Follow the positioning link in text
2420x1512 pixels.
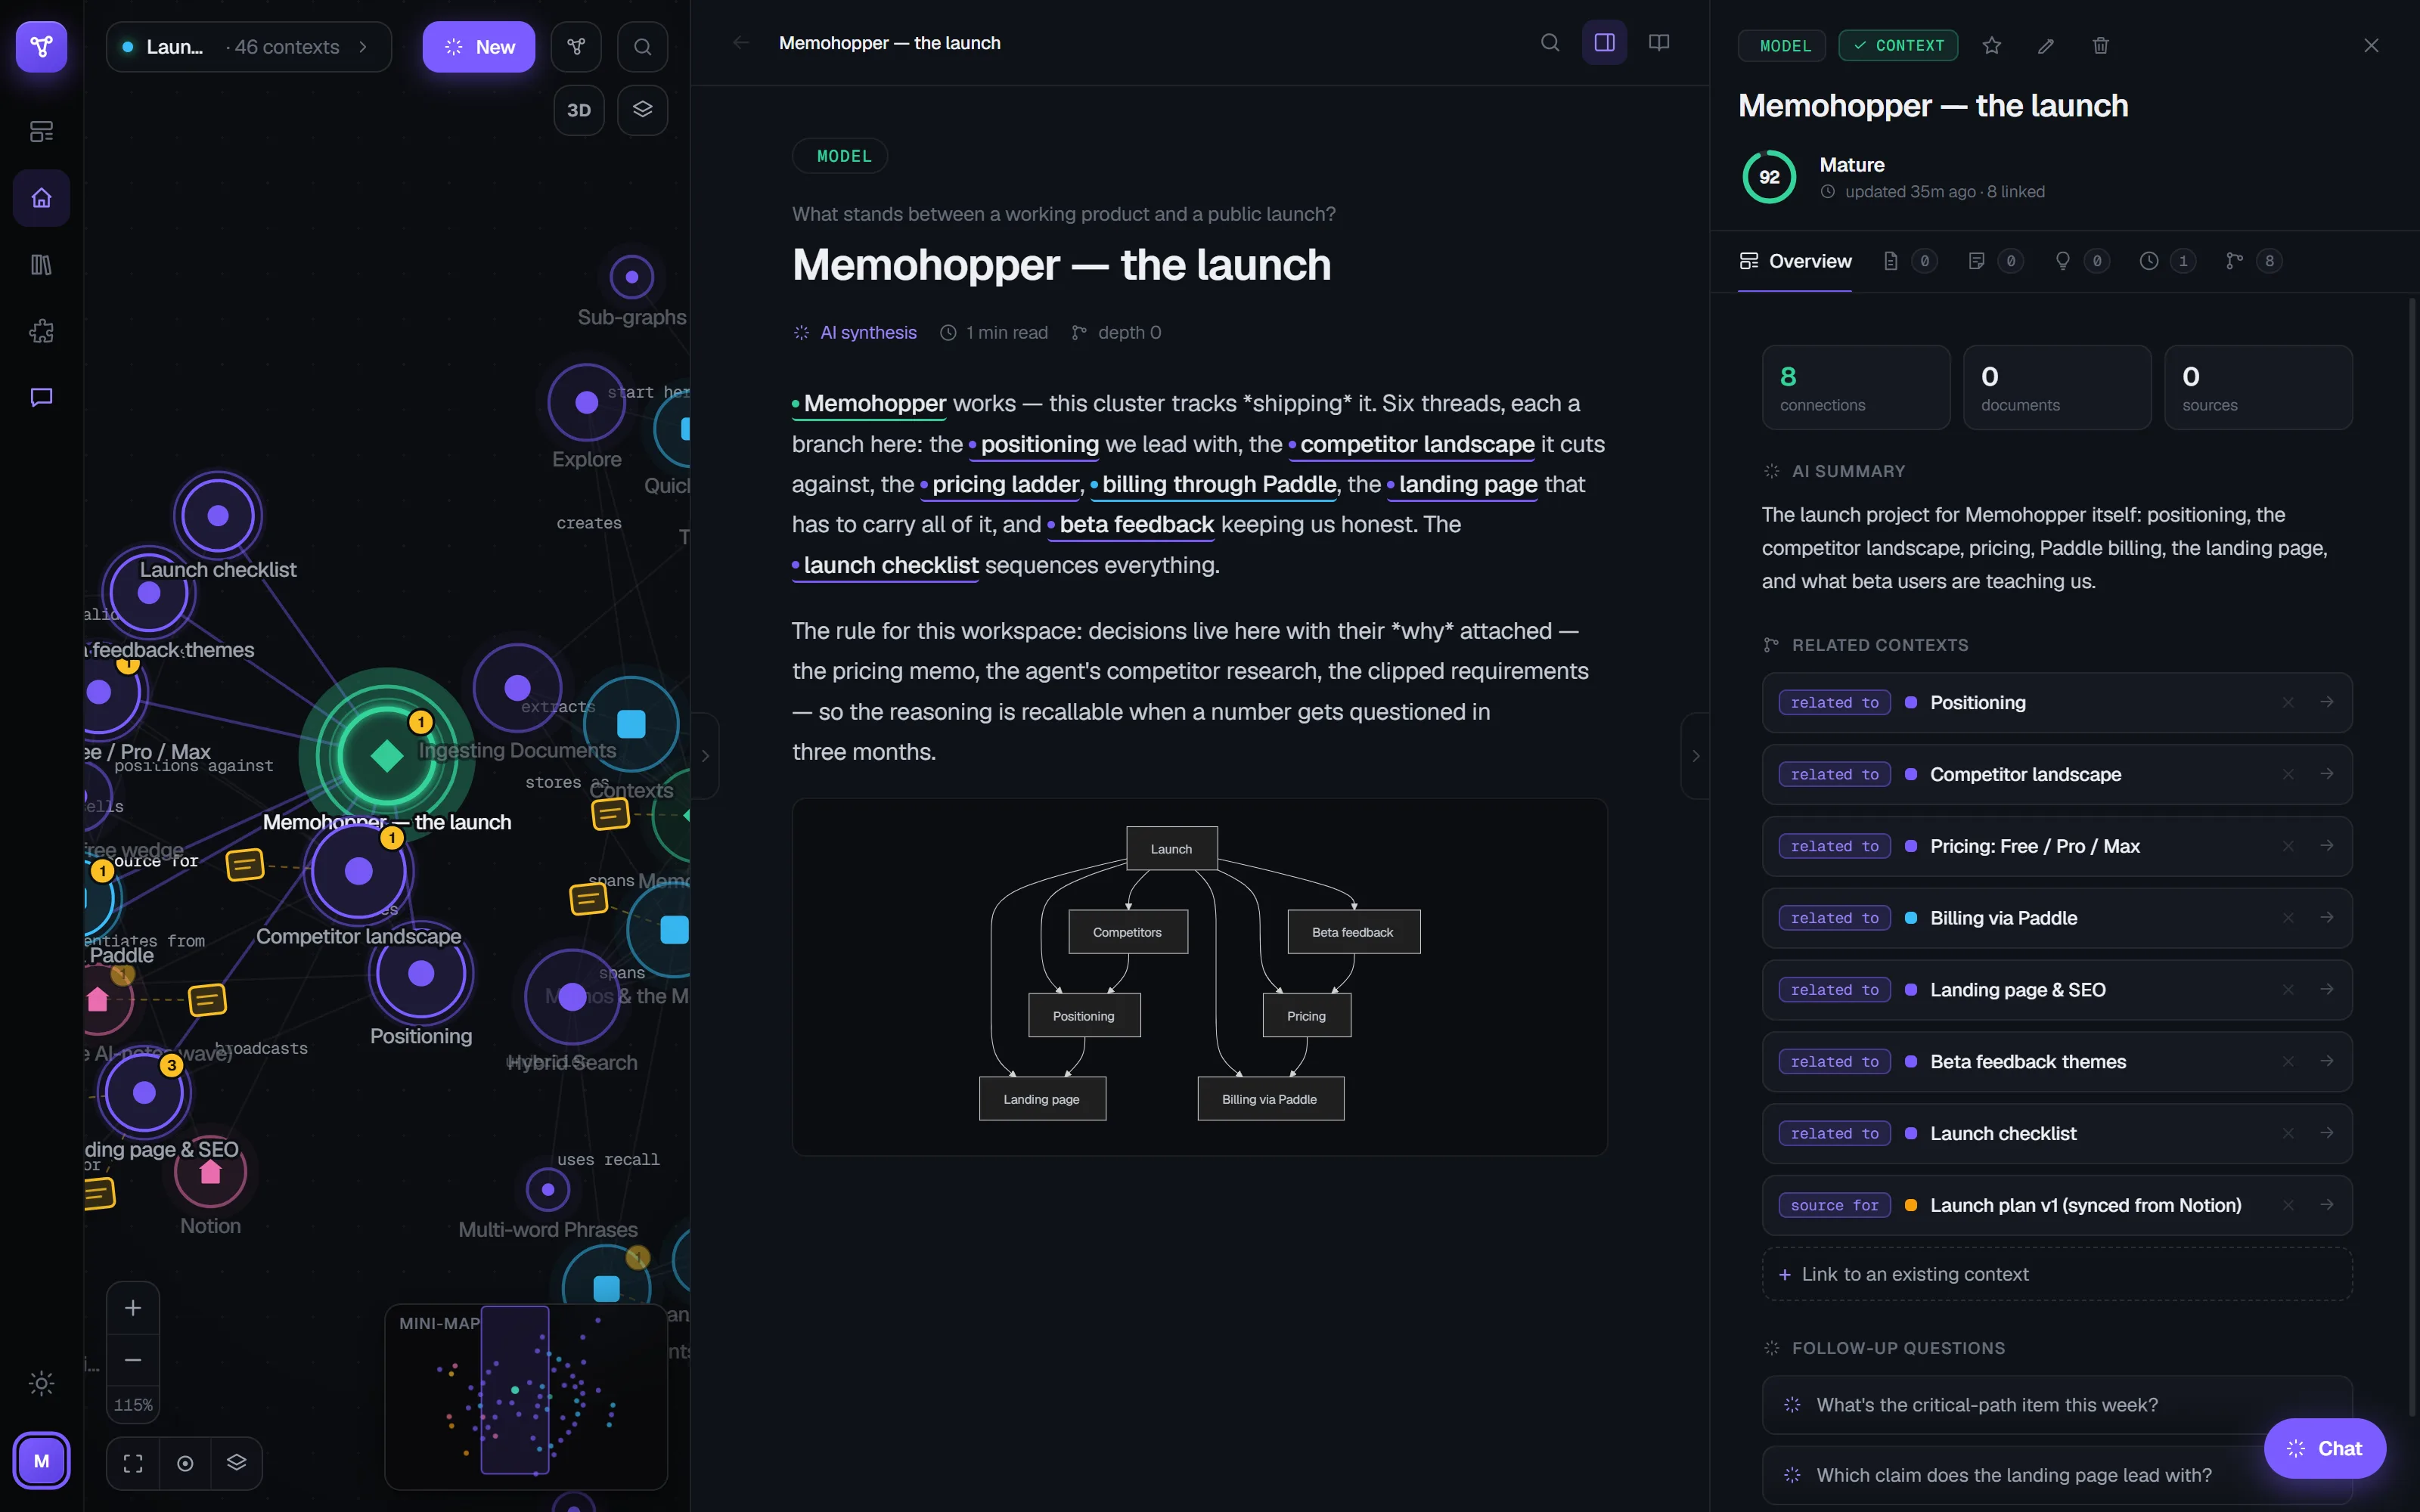1033,444
